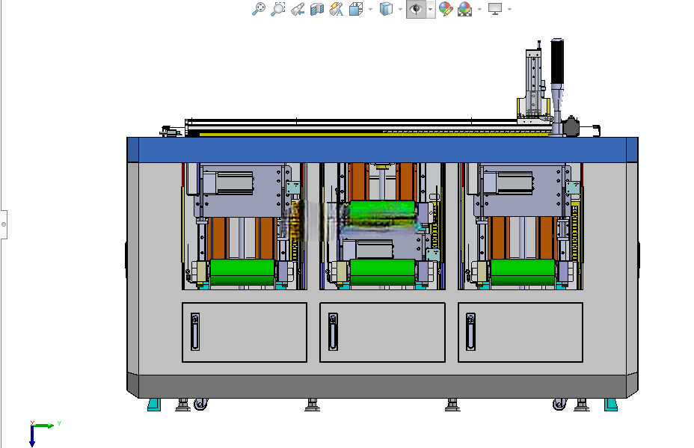The width and height of the screenshot is (694, 448).
Task: Open the View Settings monitor icon
Action: (x=495, y=9)
